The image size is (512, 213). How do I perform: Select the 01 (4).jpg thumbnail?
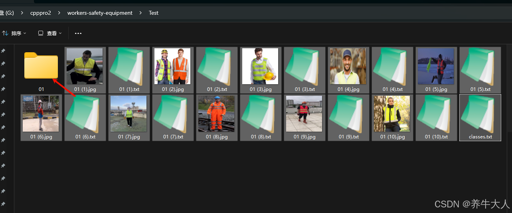pos(348,66)
